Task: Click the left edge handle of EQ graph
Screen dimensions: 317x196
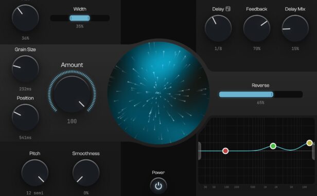Action: pyautogui.click(x=200, y=151)
